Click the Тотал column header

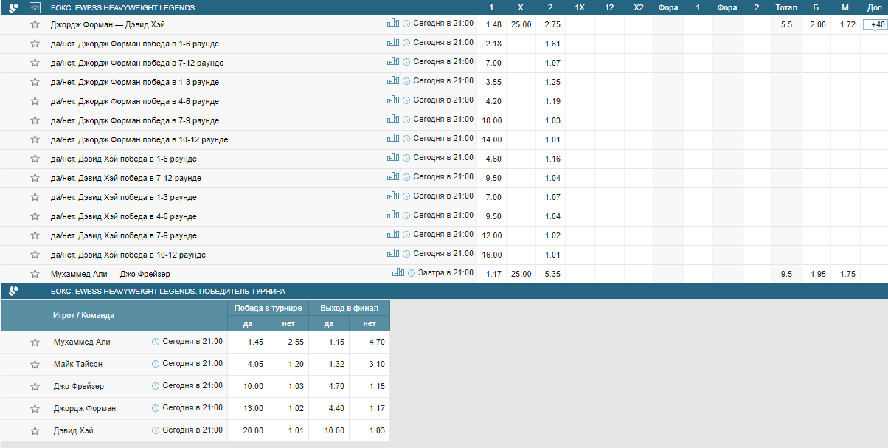786,8
